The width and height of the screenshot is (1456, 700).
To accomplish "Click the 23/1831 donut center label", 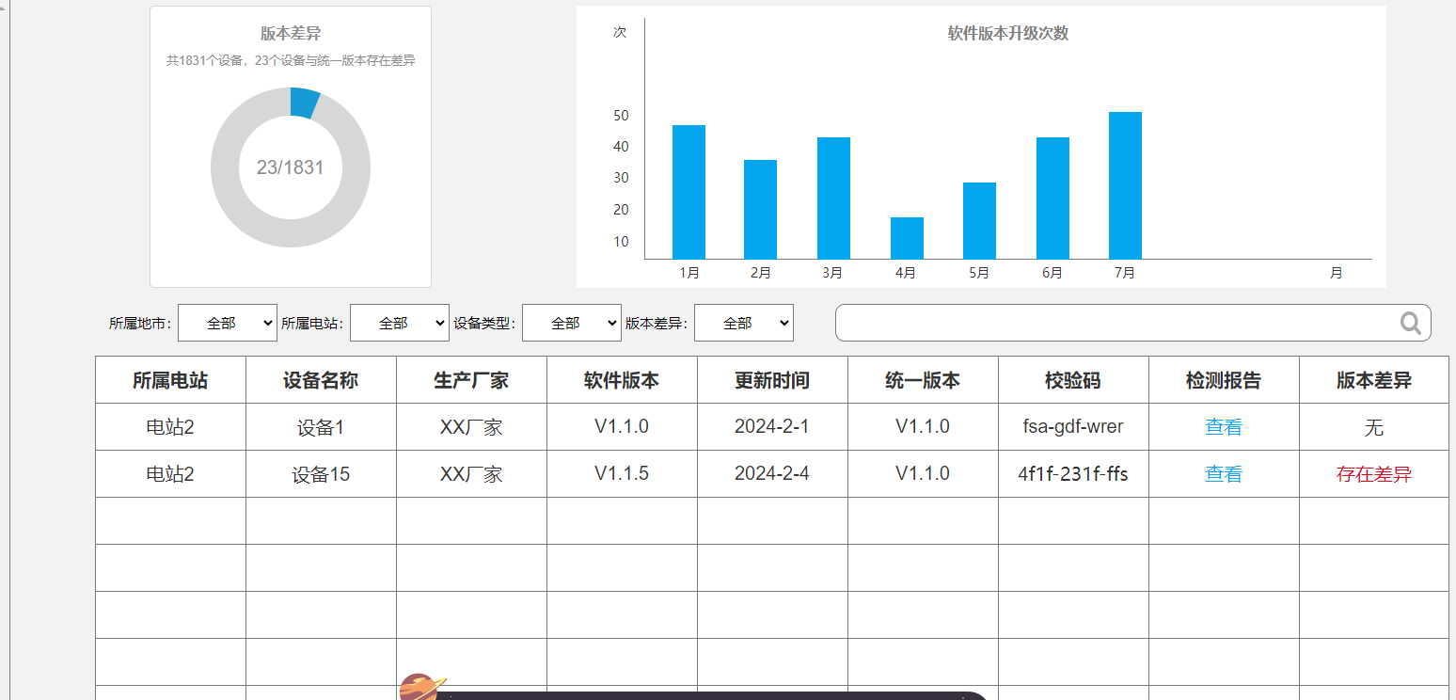I will 290,167.
